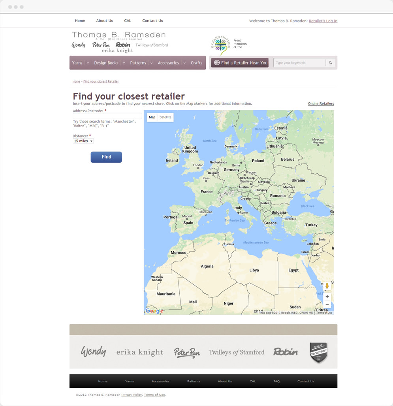
Task: Zoom out the map with minus button
Action: (327, 304)
